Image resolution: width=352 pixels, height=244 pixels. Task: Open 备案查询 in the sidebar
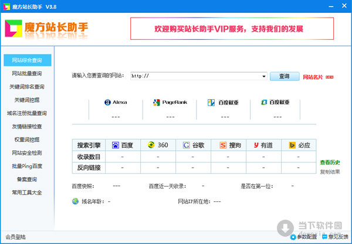click(x=27, y=179)
